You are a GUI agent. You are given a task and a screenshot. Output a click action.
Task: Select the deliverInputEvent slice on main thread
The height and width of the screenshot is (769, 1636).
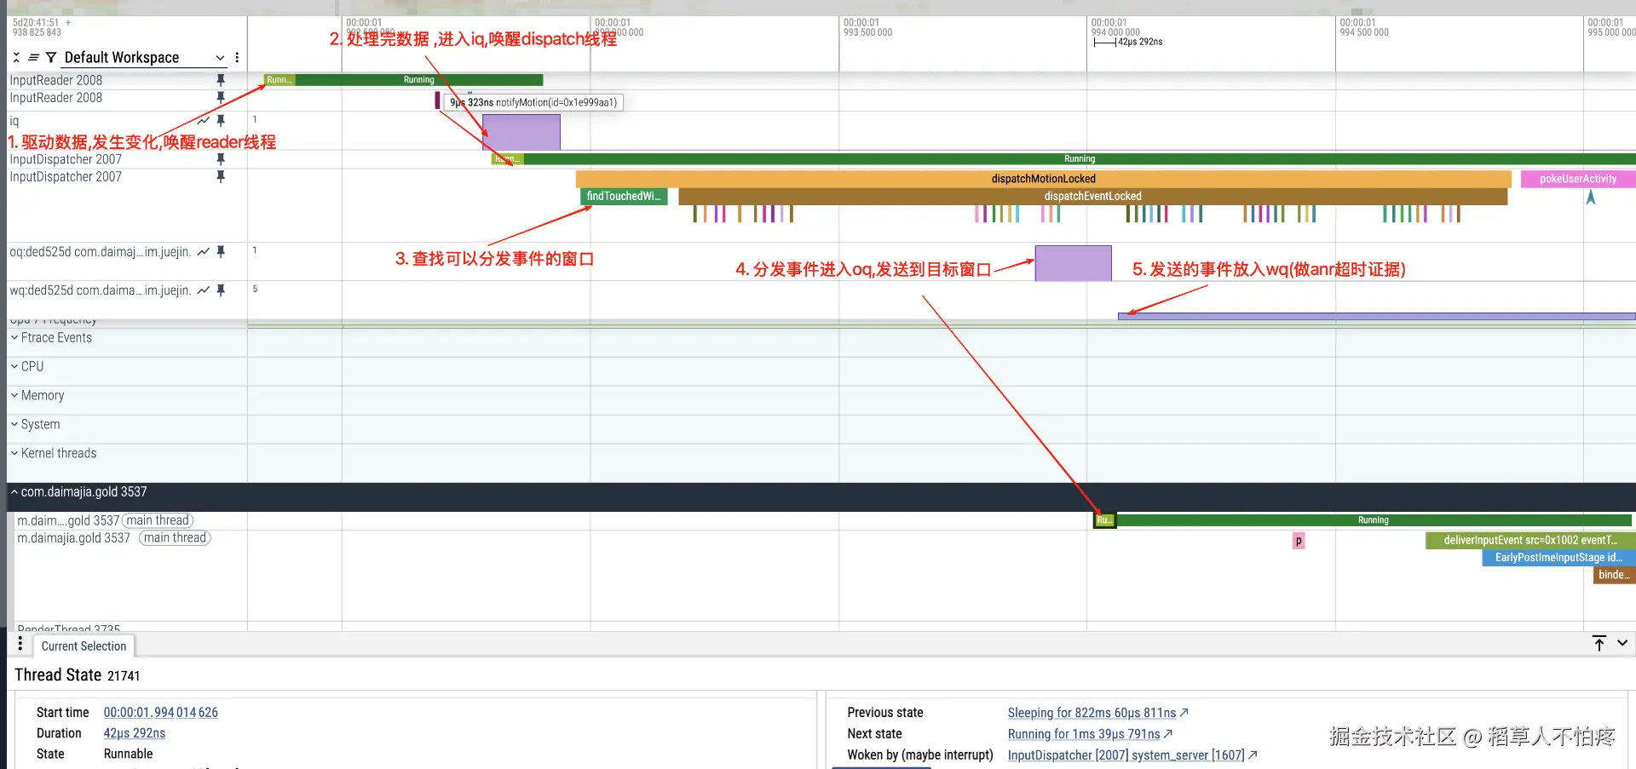click(x=1530, y=540)
